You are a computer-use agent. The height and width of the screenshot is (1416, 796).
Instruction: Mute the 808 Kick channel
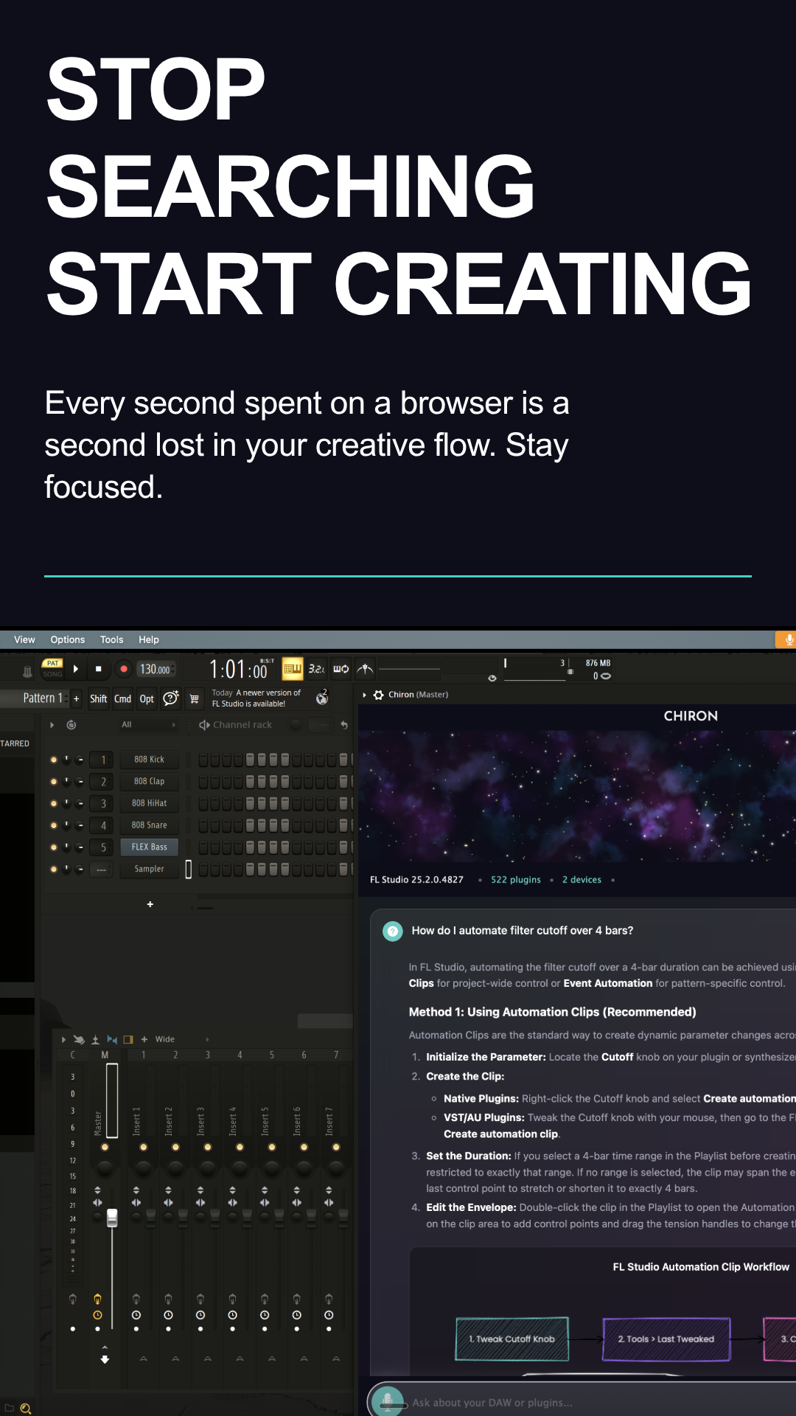click(x=53, y=760)
